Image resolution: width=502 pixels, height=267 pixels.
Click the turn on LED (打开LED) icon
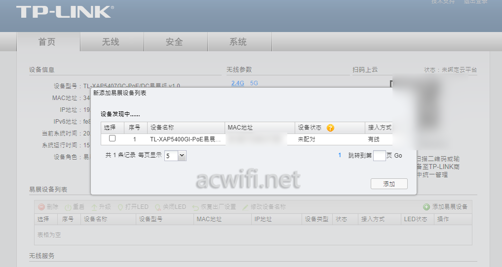click(120, 207)
